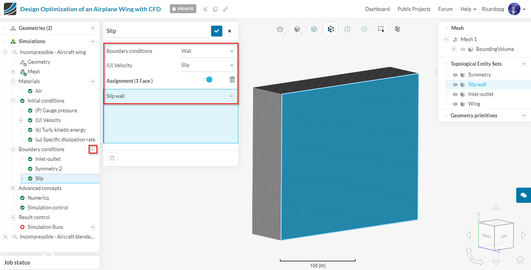Click the share project icon
531x270 pixels.
(x=205, y=9)
